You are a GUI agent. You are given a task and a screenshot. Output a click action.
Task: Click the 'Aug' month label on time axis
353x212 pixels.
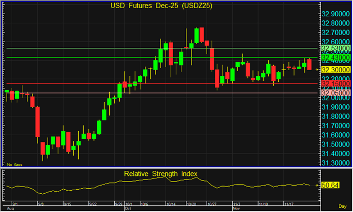click(9, 208)
